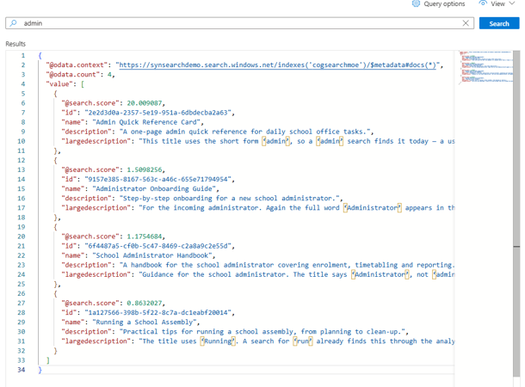The height and width of the screenshot is (387, 525).
Task: Click the code minimap preview
Action: [485, 67]
